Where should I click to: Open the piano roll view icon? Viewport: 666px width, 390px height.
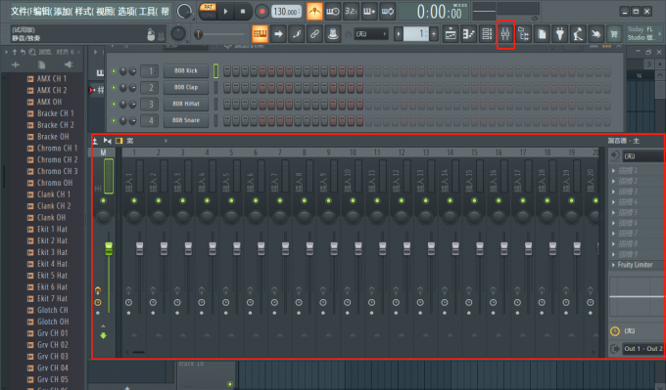point(468,34)
